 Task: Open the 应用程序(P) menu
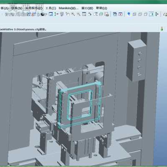[34, 8]
